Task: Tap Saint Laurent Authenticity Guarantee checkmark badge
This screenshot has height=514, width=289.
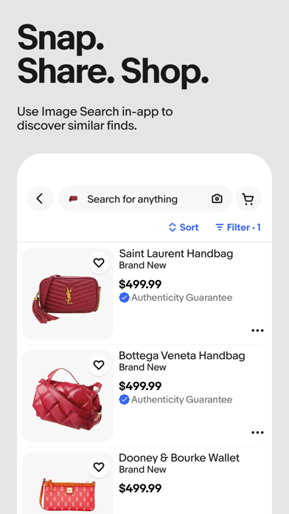Action: point(124,298)
